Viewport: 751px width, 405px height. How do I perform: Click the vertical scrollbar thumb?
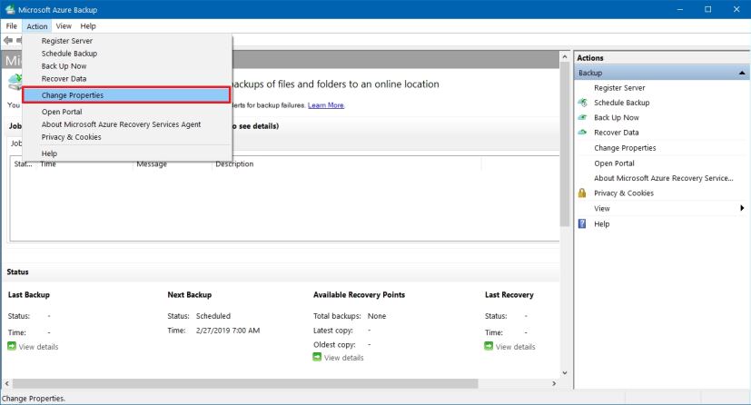(x=565, y=144)
